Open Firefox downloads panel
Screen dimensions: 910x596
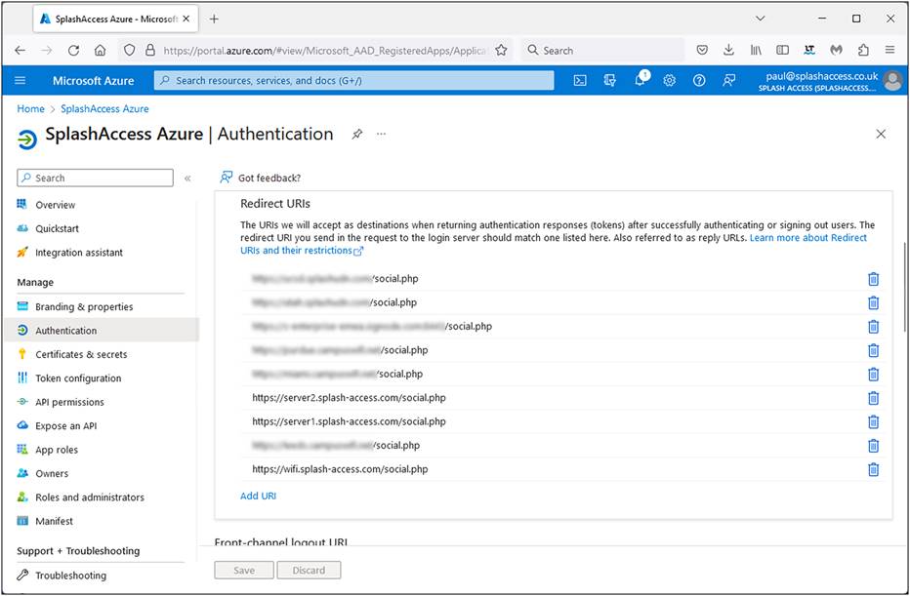click(x=729, y=51)
